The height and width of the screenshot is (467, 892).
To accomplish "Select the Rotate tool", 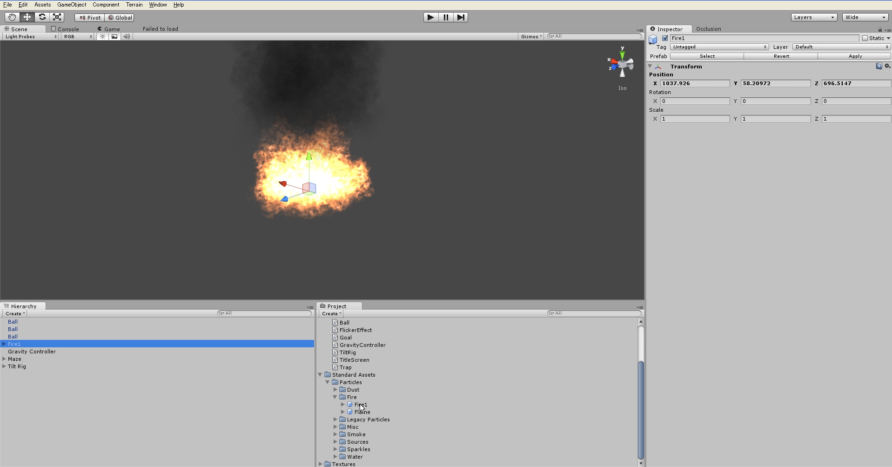I will coord(42,17).
